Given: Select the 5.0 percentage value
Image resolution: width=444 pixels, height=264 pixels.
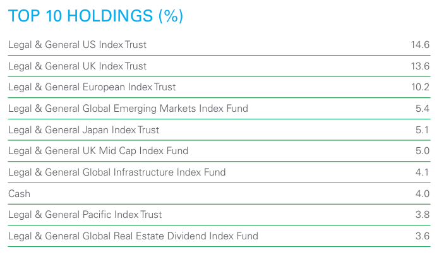Looking at the screenshot, I should coord(422,151).
